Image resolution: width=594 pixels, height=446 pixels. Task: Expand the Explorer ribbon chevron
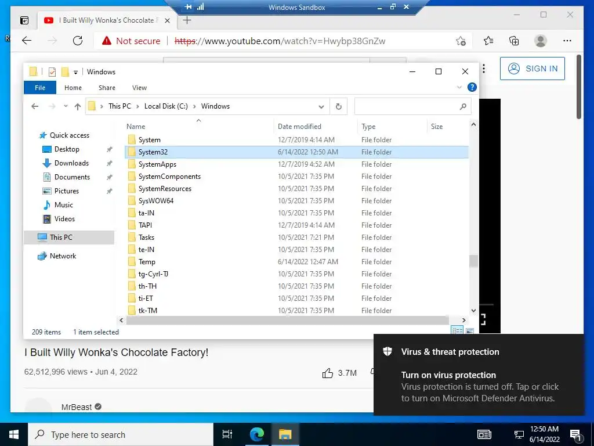coord(459,87)
